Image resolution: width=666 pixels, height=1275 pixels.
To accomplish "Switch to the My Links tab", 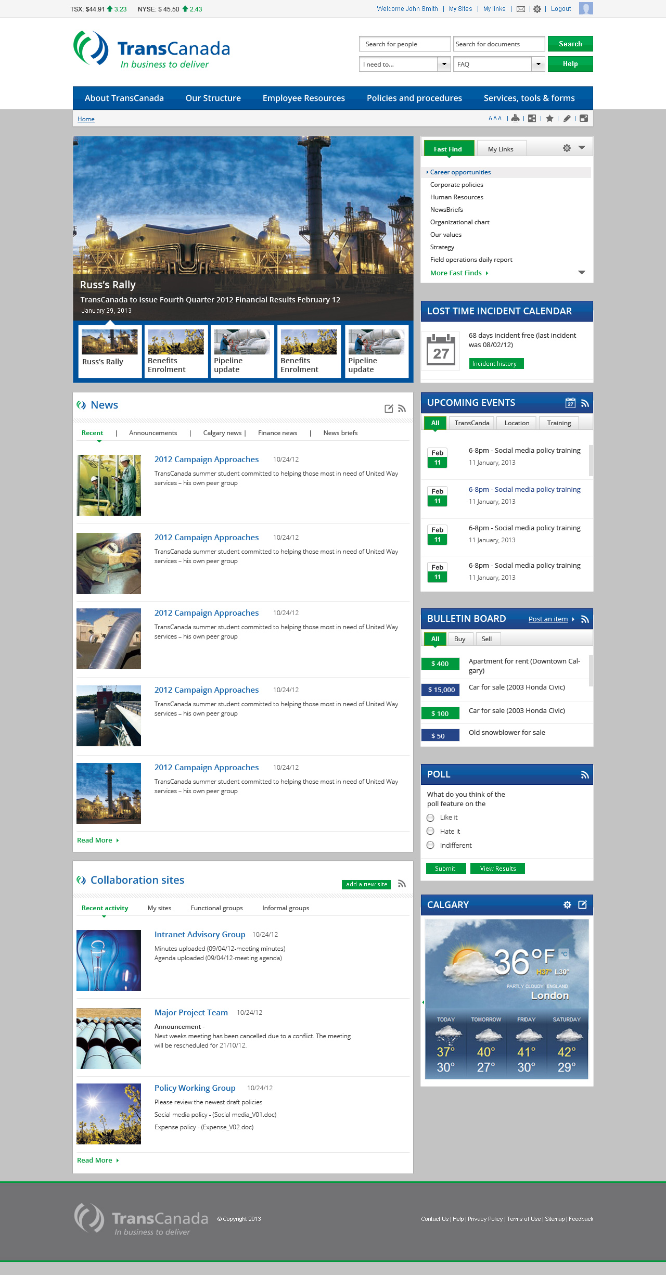I will 501,149.
